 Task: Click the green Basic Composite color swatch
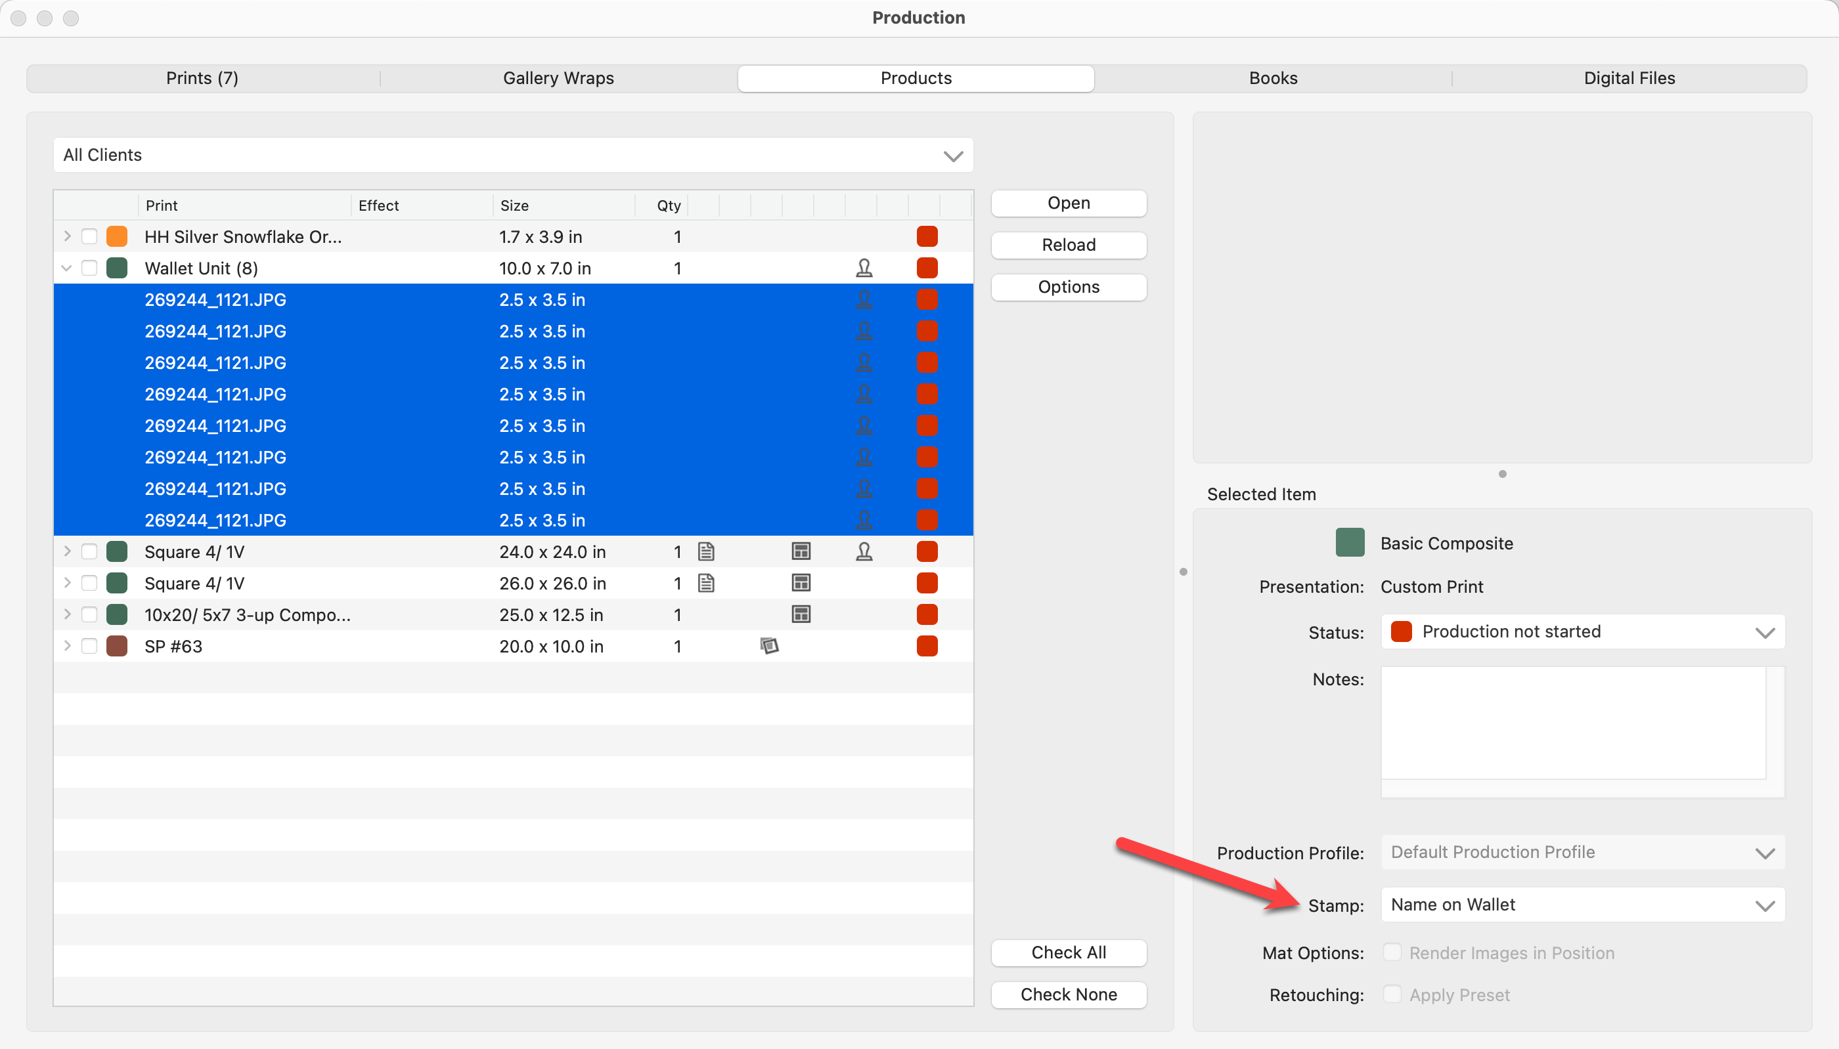[x=1350, y=542]
